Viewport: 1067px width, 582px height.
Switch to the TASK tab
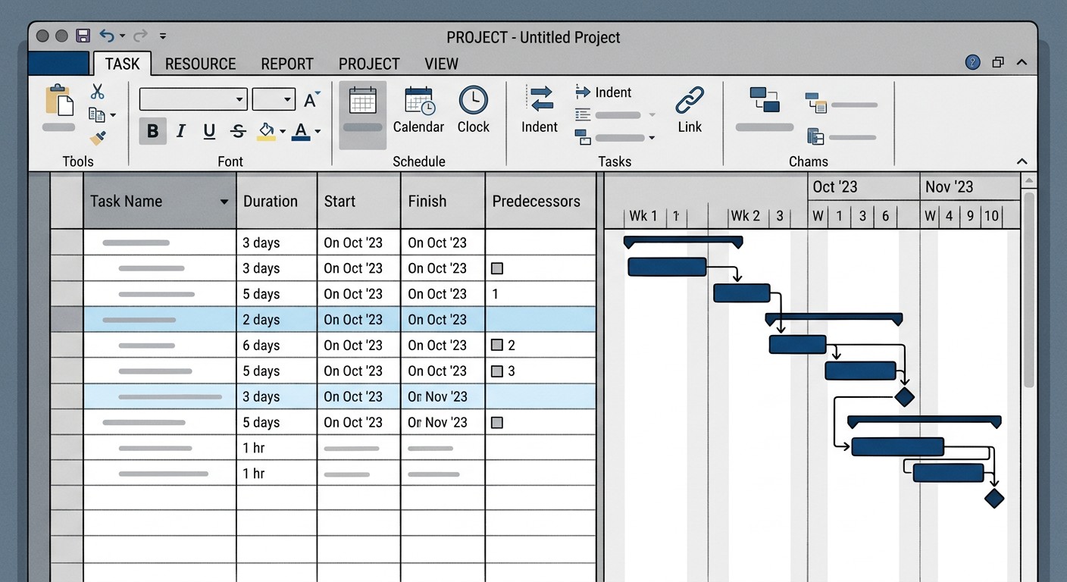122,64
